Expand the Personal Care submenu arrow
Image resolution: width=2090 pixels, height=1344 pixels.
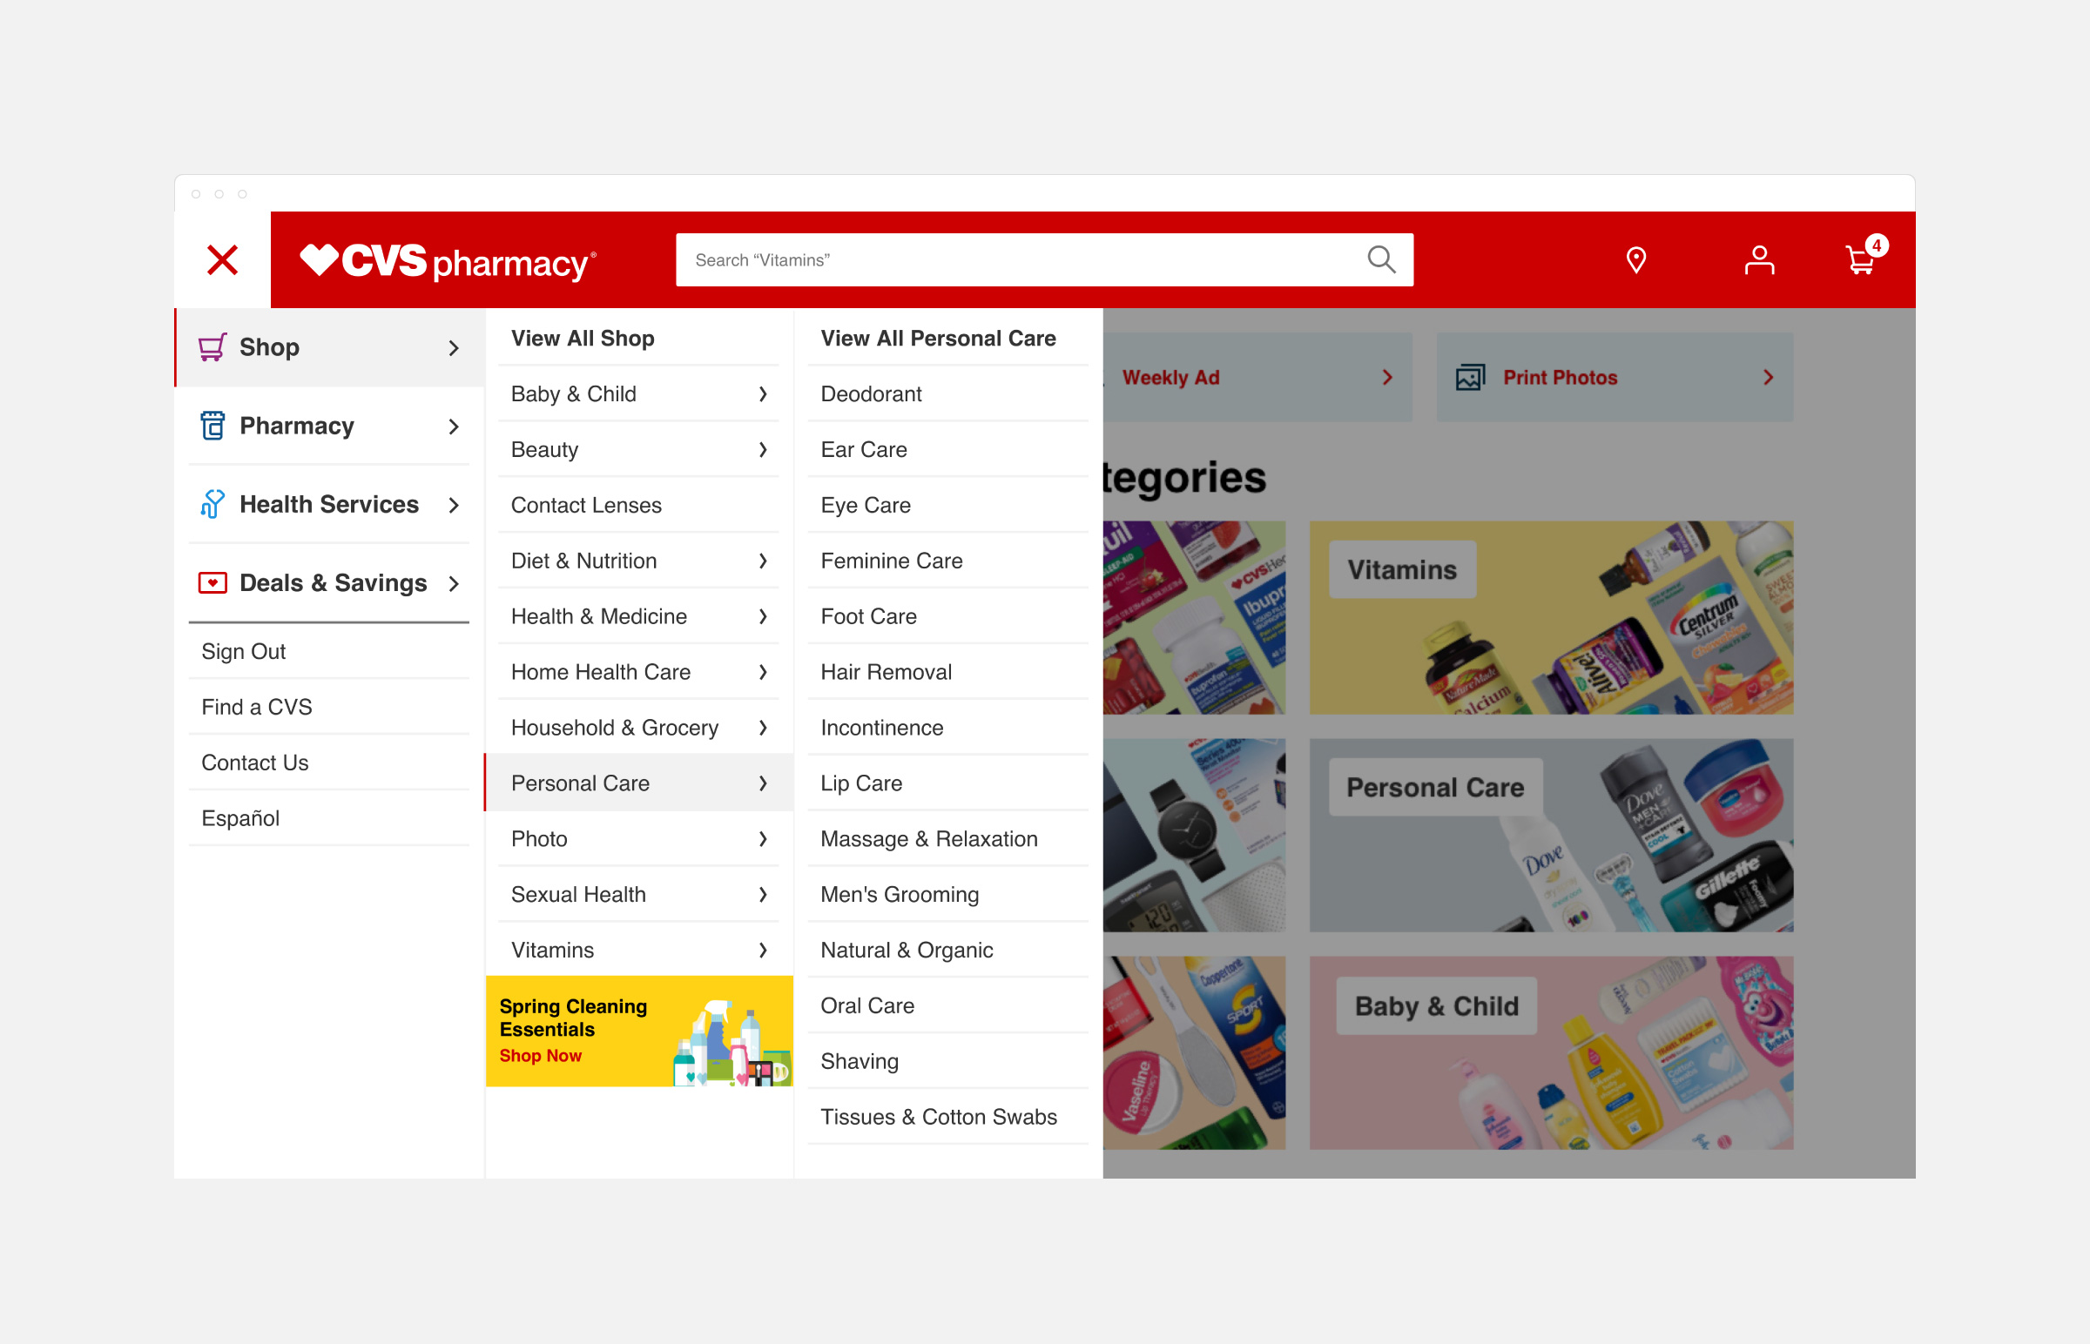762,783
